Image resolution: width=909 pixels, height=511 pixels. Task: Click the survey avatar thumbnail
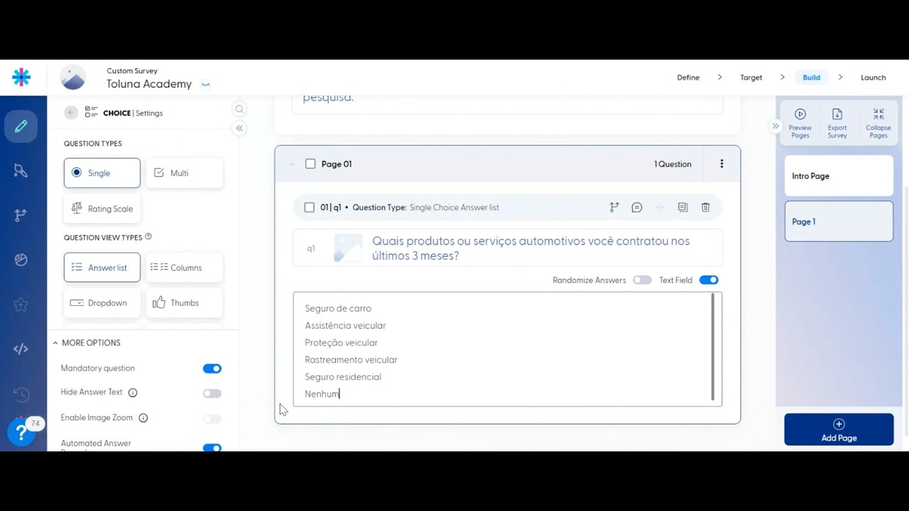(x=72, y=77)
